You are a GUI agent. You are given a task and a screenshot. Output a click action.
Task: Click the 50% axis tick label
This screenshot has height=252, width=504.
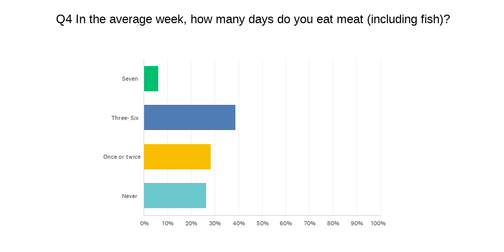pos(262,223)
